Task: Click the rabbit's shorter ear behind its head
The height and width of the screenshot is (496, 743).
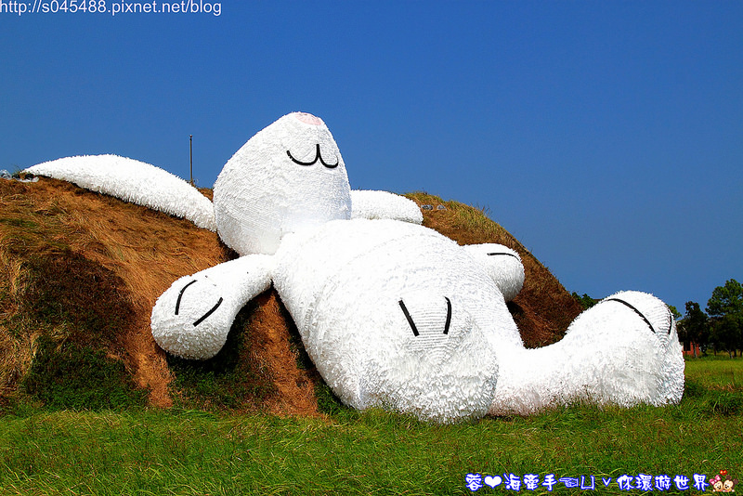Action: point(385,205)
